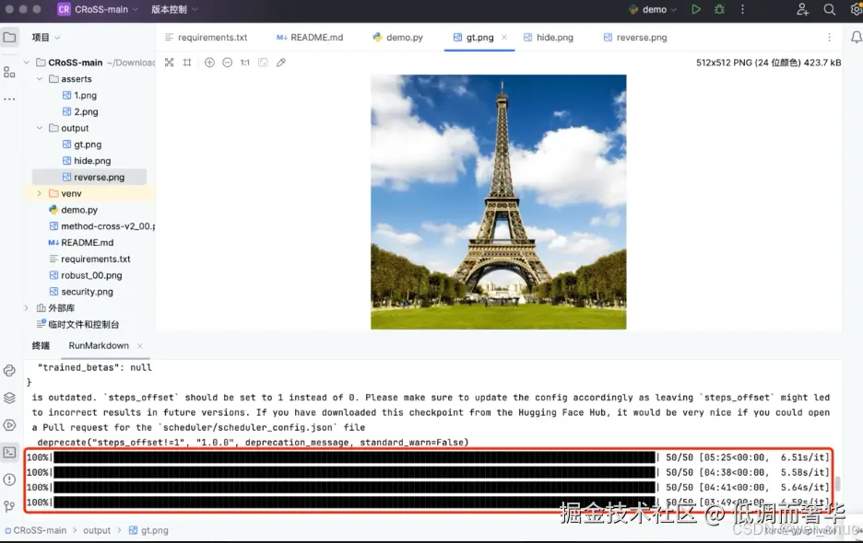The image size is (863, 543).
Task: Zoom in on the image with plus icon
Action: coord(209,63)
